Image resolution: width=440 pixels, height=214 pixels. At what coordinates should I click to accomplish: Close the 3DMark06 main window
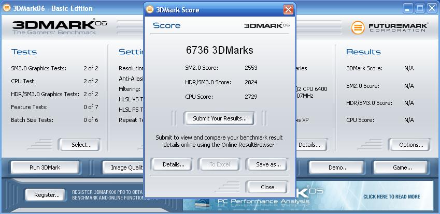[432, 9]
